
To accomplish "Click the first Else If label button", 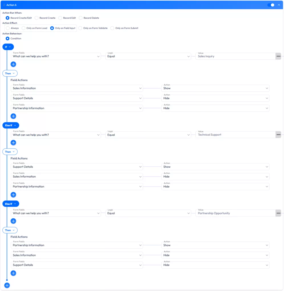I will tap(11, 125).
